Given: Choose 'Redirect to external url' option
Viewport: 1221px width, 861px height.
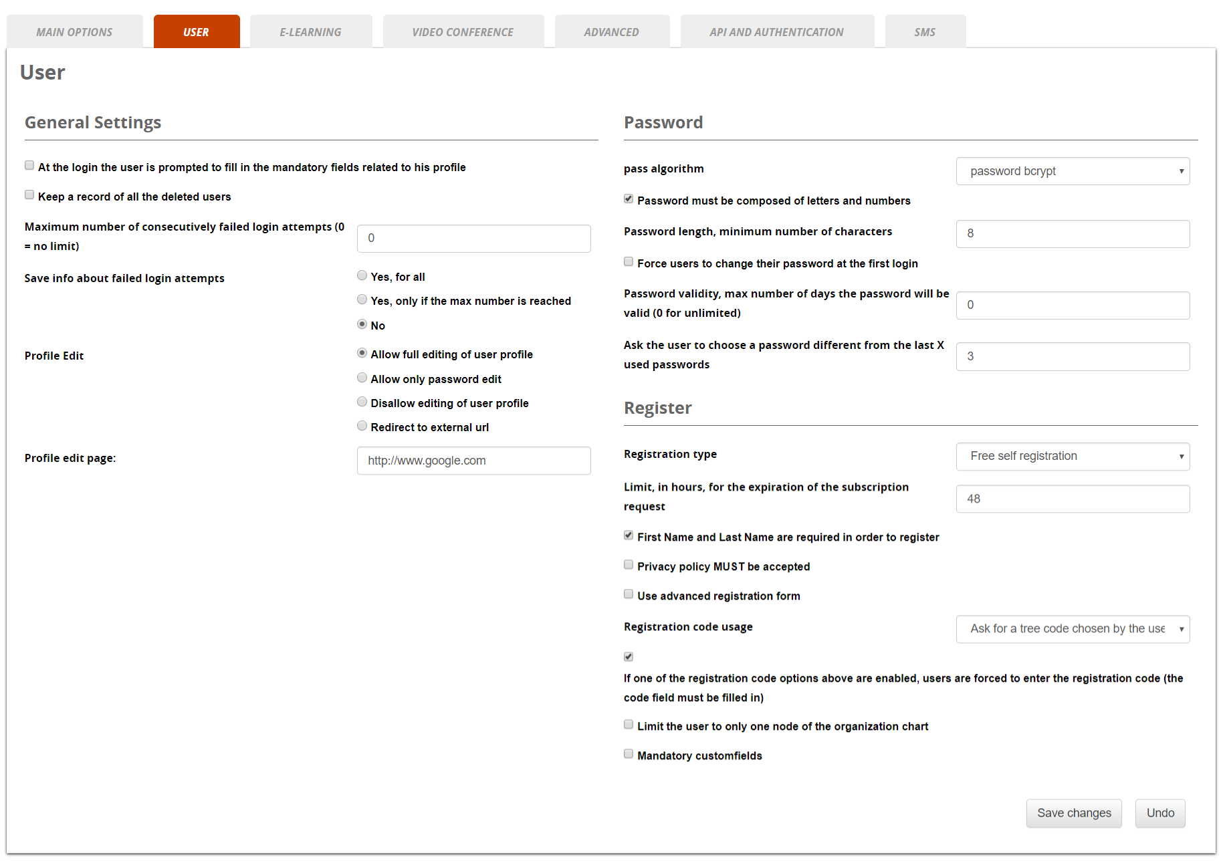Looking at the screenshot, I should [362, 425].
